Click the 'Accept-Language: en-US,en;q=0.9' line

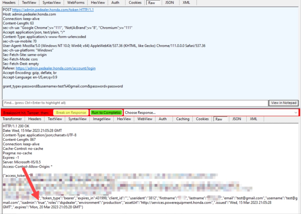pos(30,77)
